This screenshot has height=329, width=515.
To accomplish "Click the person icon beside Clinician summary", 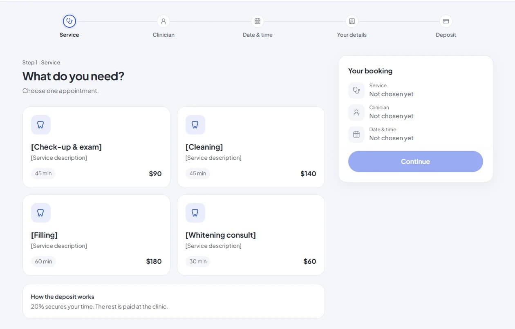I will click(356, 113).
